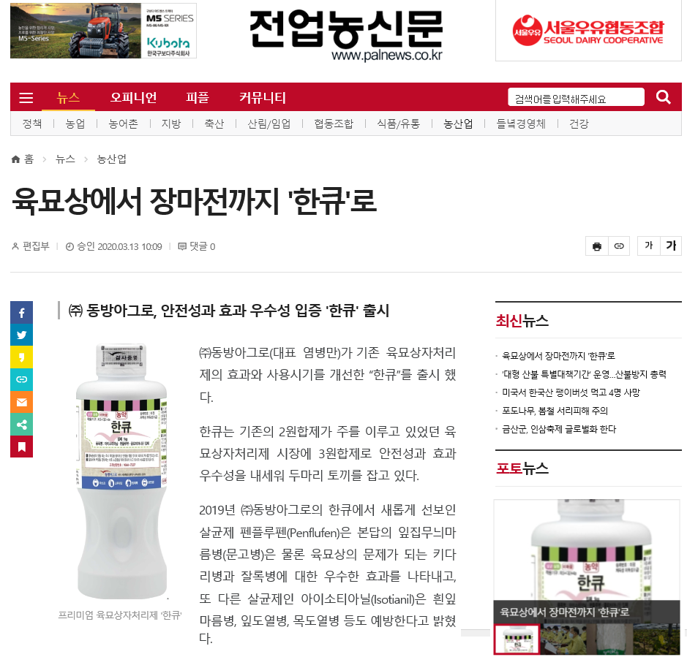This screenshot has height=657, width=687.
Task: Open the 오피니언 menu
Action: click(134, 97)
